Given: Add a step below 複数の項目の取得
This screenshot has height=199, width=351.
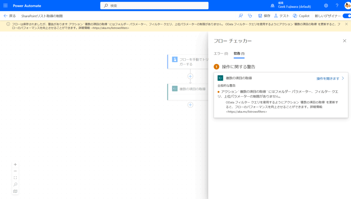Looking at the screenshot, I should [190, 105].
